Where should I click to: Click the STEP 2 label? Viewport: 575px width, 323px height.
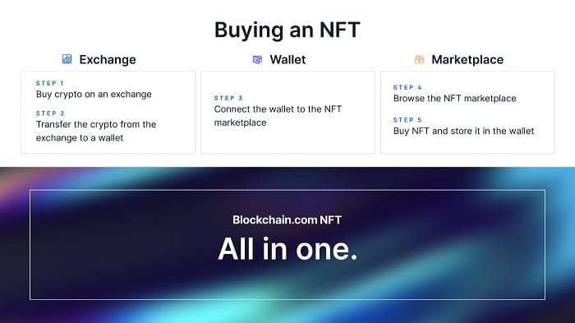click(50, 113)
